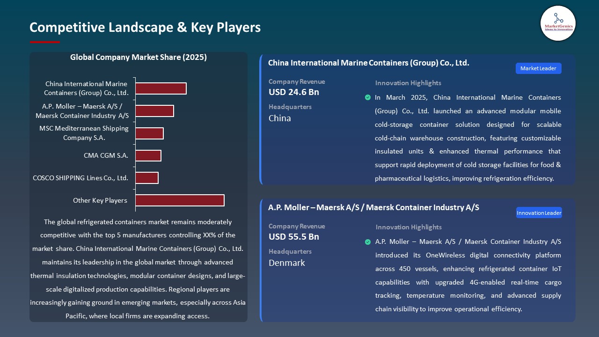
Task: Select the China headquarters text
Action: tap(280, 118)
